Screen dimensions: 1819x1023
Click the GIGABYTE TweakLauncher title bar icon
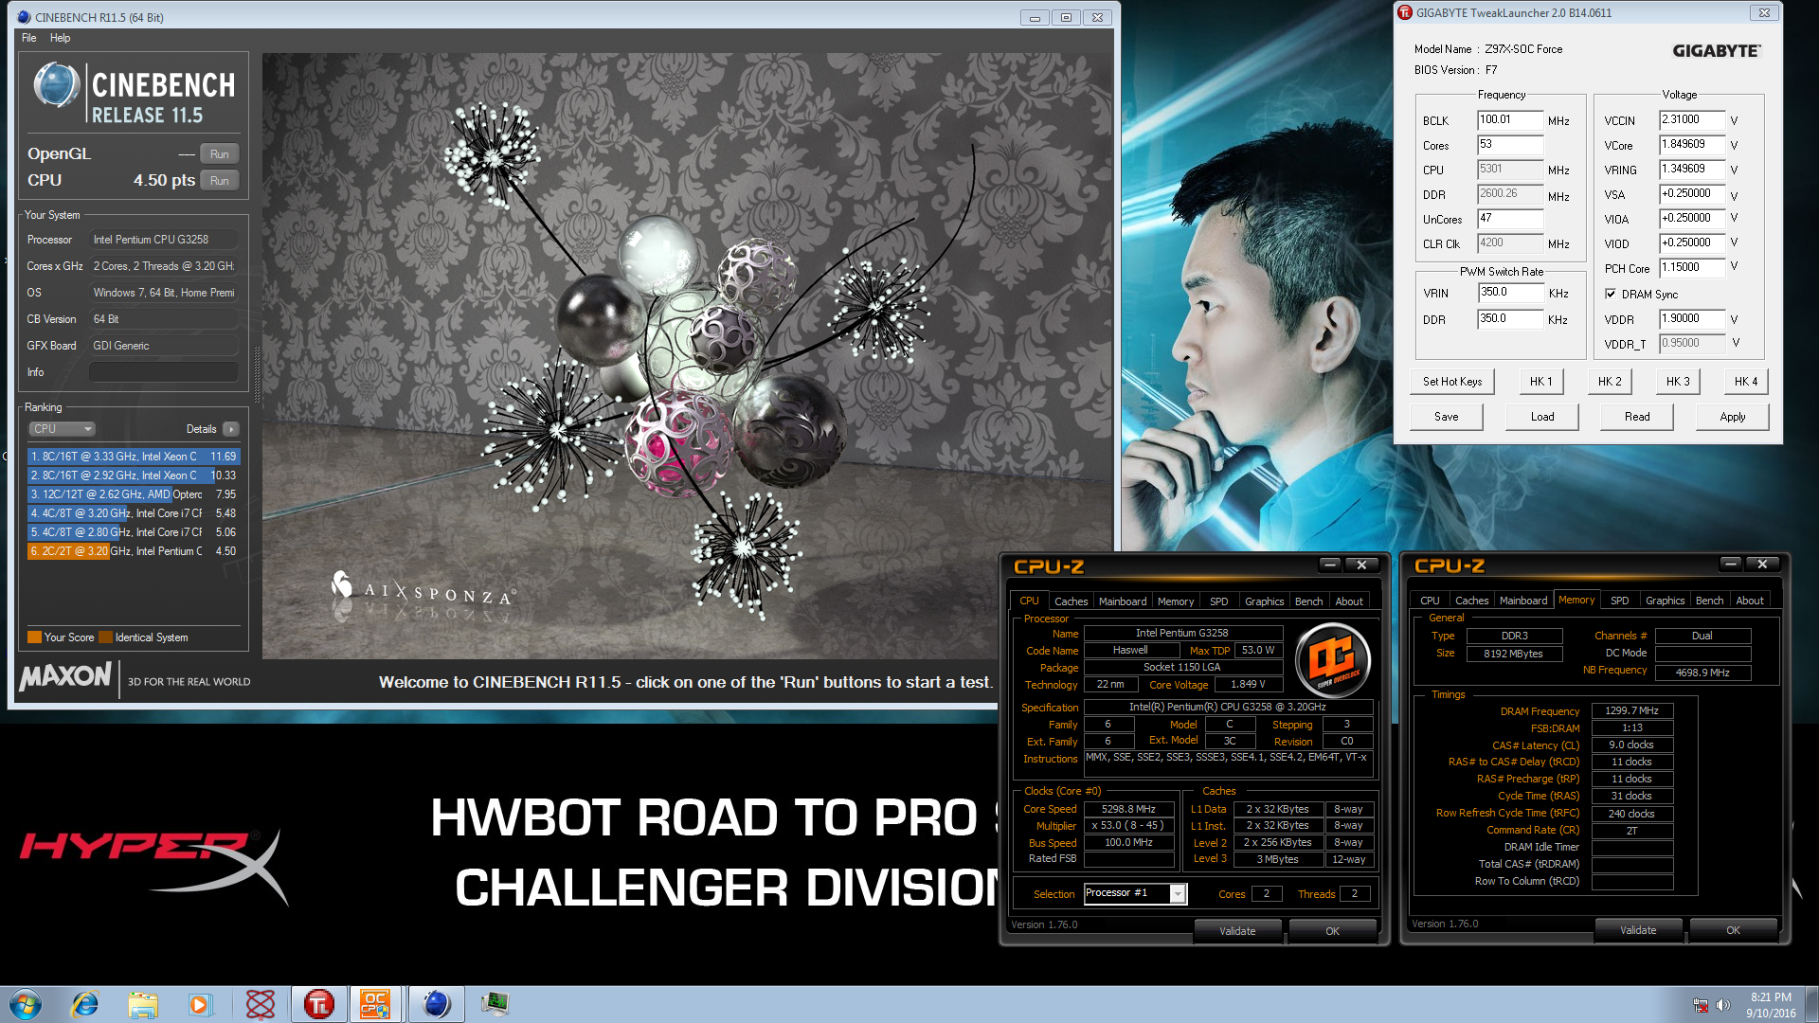[1405, 13]
